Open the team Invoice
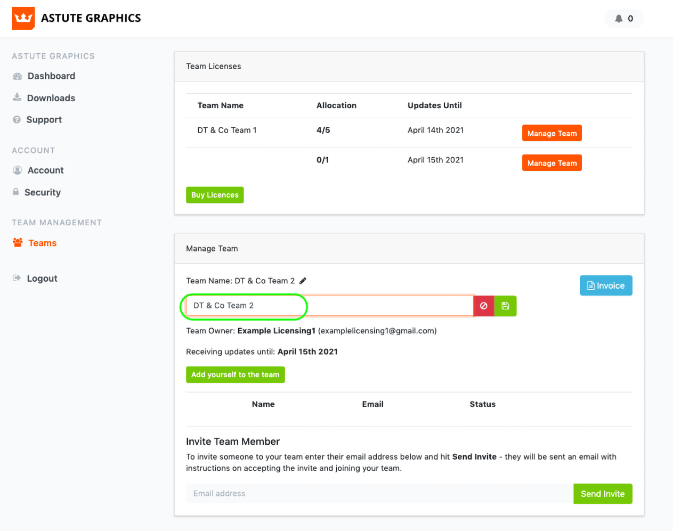This screenshot has height=531, width=673. 606,285
